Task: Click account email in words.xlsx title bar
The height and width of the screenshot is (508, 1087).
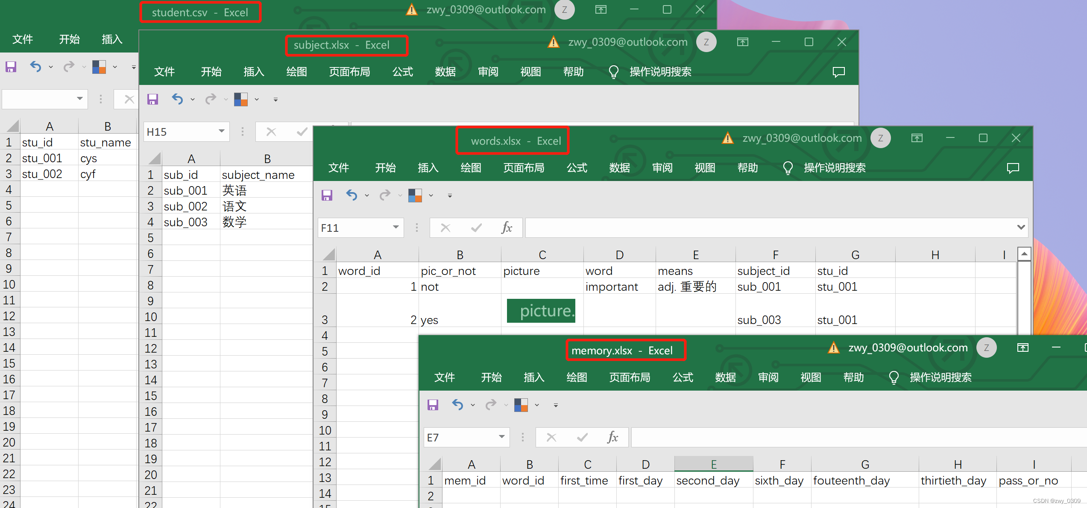Action: pyautogui.click(x=802, y=138)
